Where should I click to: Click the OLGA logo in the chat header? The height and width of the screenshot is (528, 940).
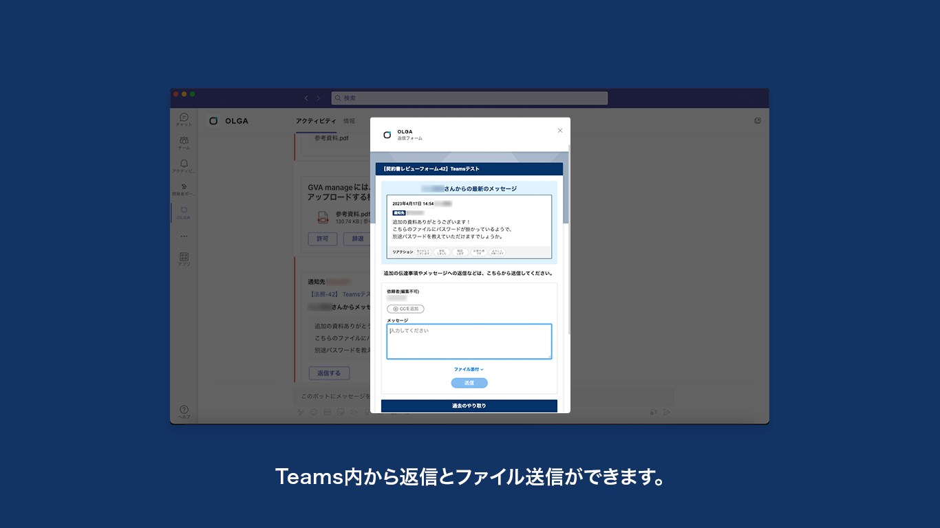pos(213,121)
